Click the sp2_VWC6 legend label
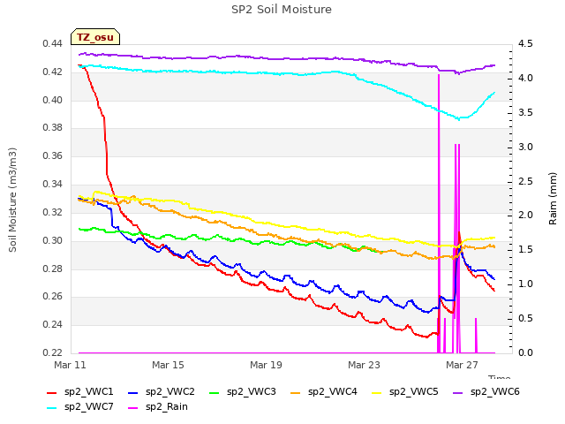Image resolution: width=565 pixels, height=424 pixels. 494,392
